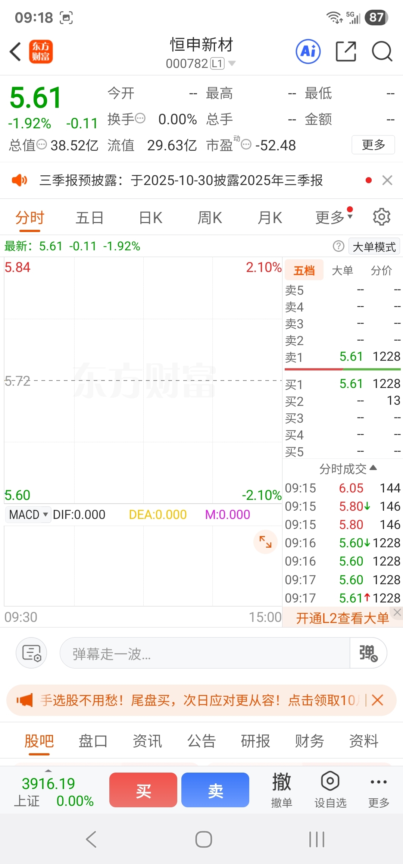The image size is (403, 864).
Task: Open the 公告 announcements tab
Action: (201, 741)
